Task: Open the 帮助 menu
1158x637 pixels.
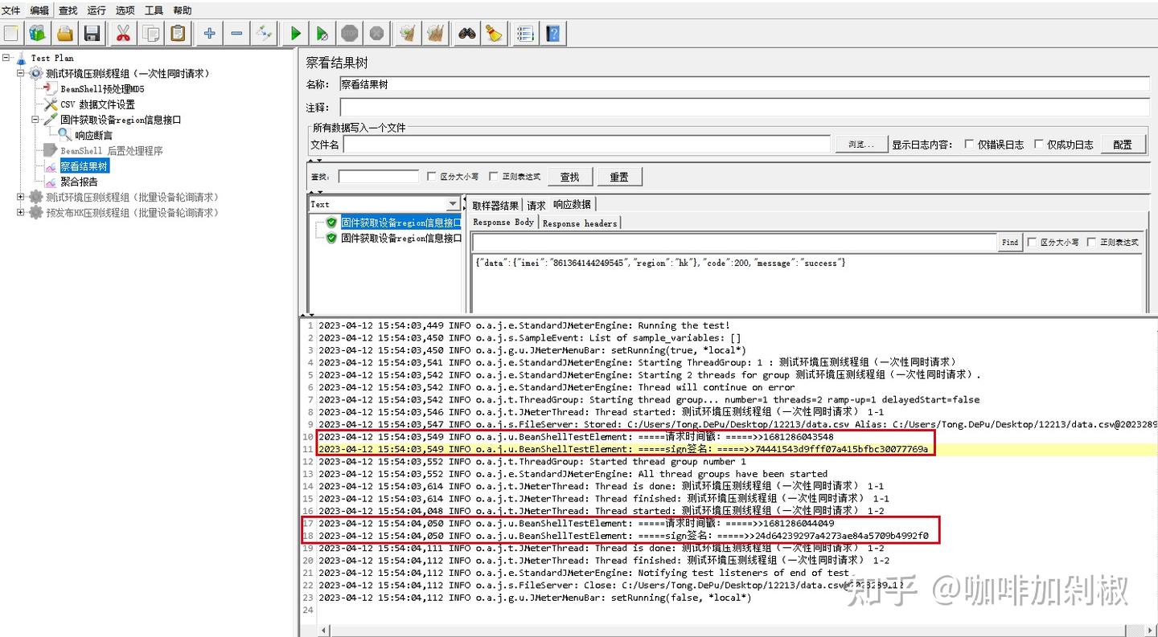Action: (183, 10)
